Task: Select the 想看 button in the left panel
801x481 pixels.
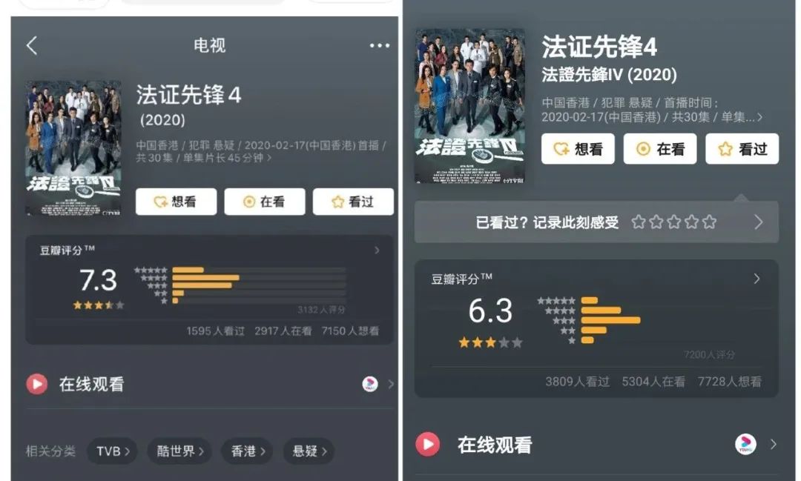Action: tap(177, 202)
